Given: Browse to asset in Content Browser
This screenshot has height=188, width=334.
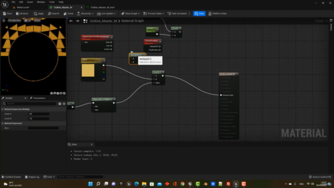Looking at the screenshot, I should point(22,14).
